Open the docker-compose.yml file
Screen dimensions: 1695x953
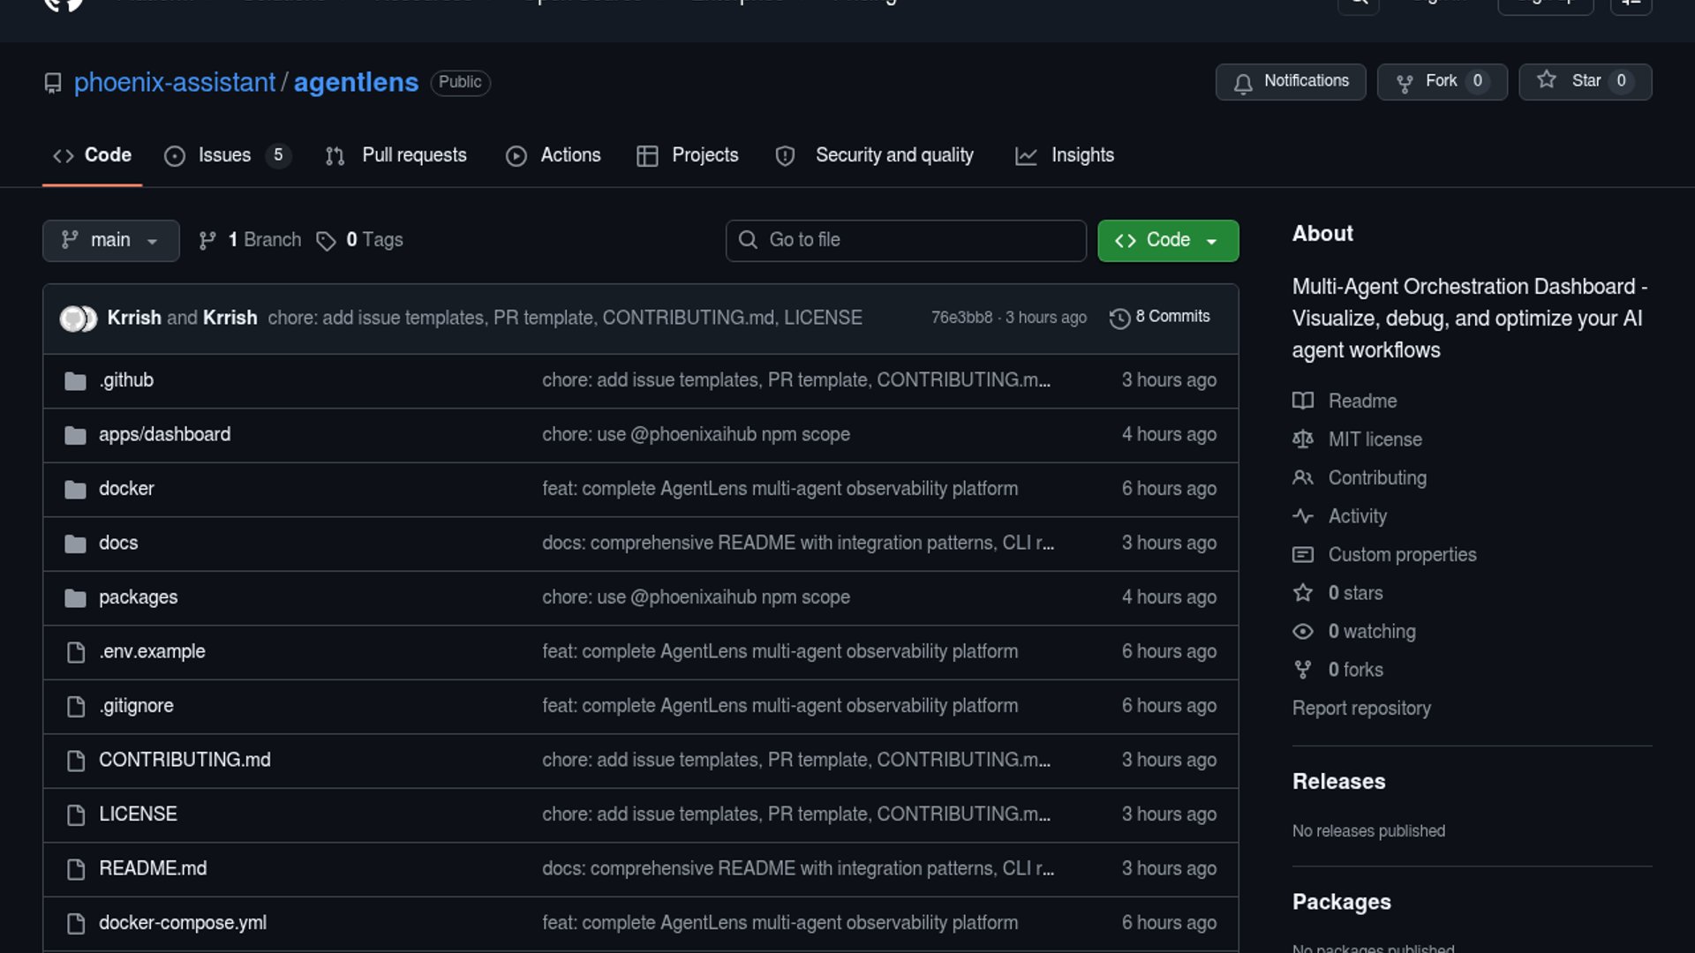(x=182, y=923)
